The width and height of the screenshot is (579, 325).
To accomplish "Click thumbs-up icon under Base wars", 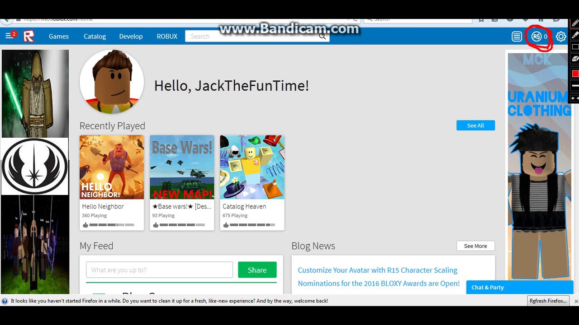I will [x=156, y=225].
